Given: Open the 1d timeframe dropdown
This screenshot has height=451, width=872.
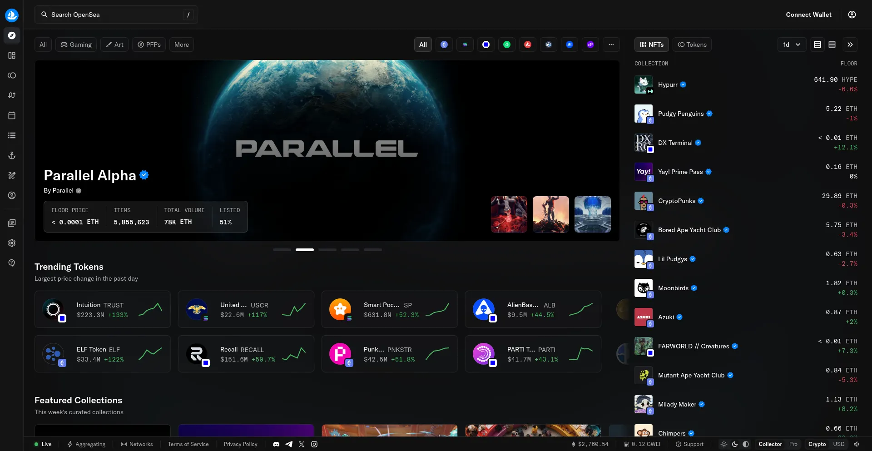Looking at the screenshot, I should point(792,45).
